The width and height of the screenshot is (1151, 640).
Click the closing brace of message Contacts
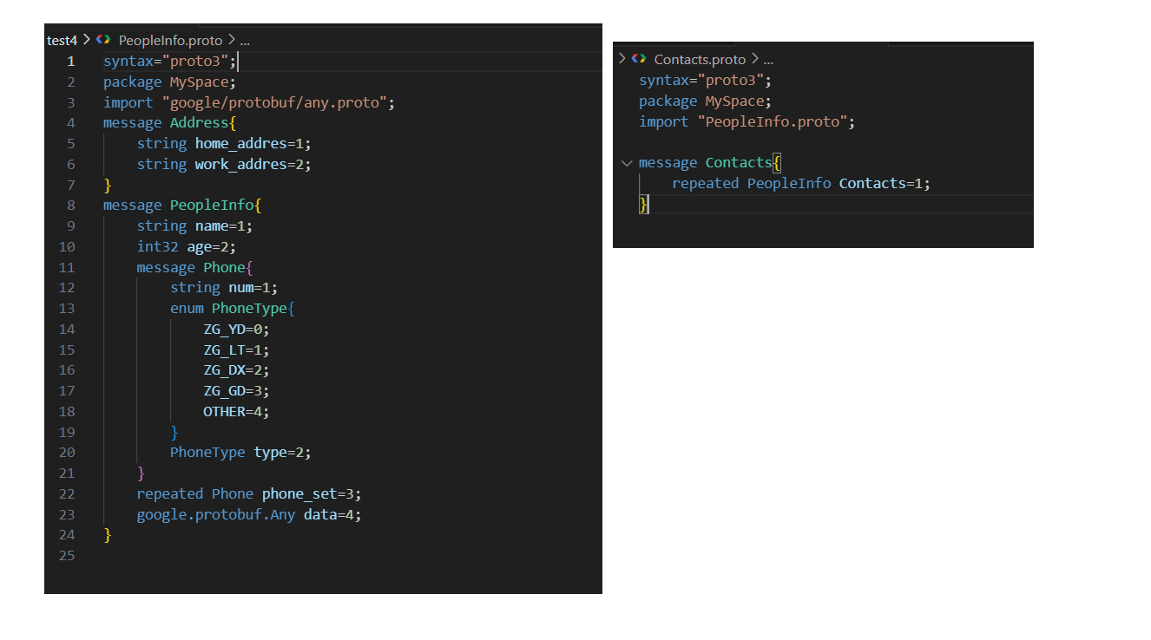pos(643,204)
